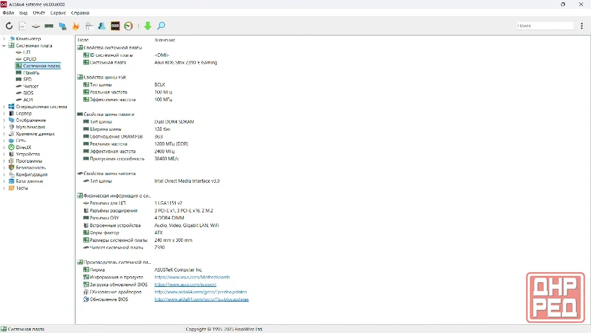The width and height of the screenshot is (591, 333).
Task: Click the 240 mm x 300 mm value
Action: (x=173, y=240)
